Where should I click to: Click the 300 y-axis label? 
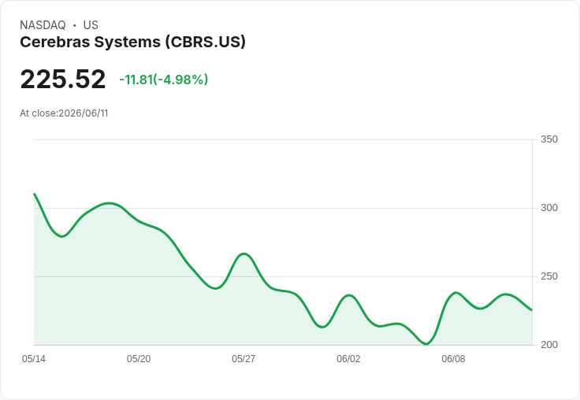click(x=549, y=208)
